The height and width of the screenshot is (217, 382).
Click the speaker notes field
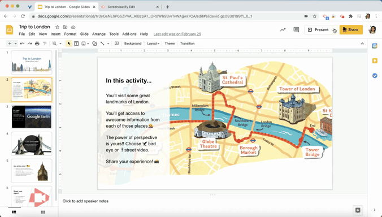[x=212, y=201]
